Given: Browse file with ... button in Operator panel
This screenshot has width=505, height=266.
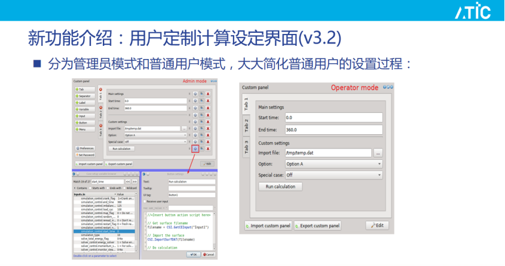Looking at the screenshot, I should pos(378,153).
